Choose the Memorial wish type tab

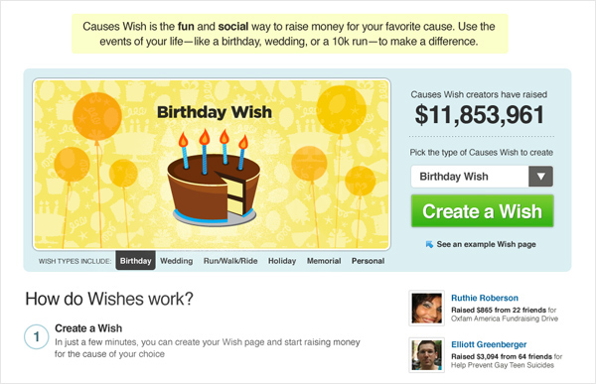tap(324, 261)
